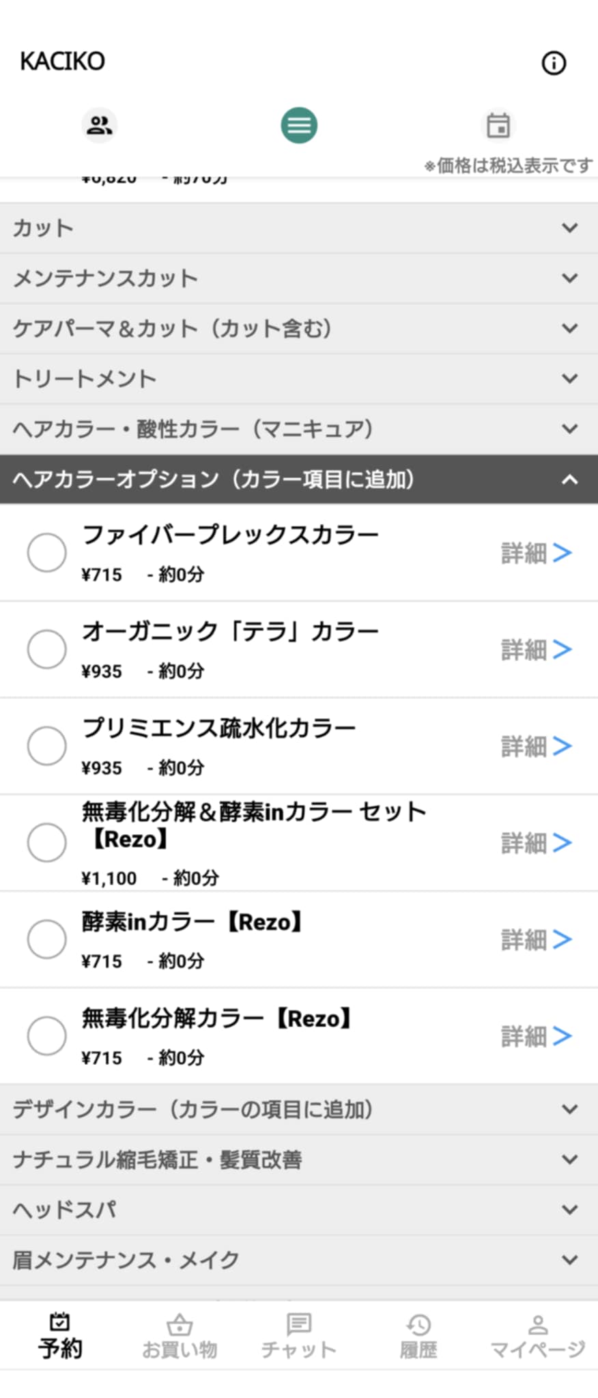The image size is (598, 1398).
Task: Open the calendar date step icon
Action: (x=498, y=125)
